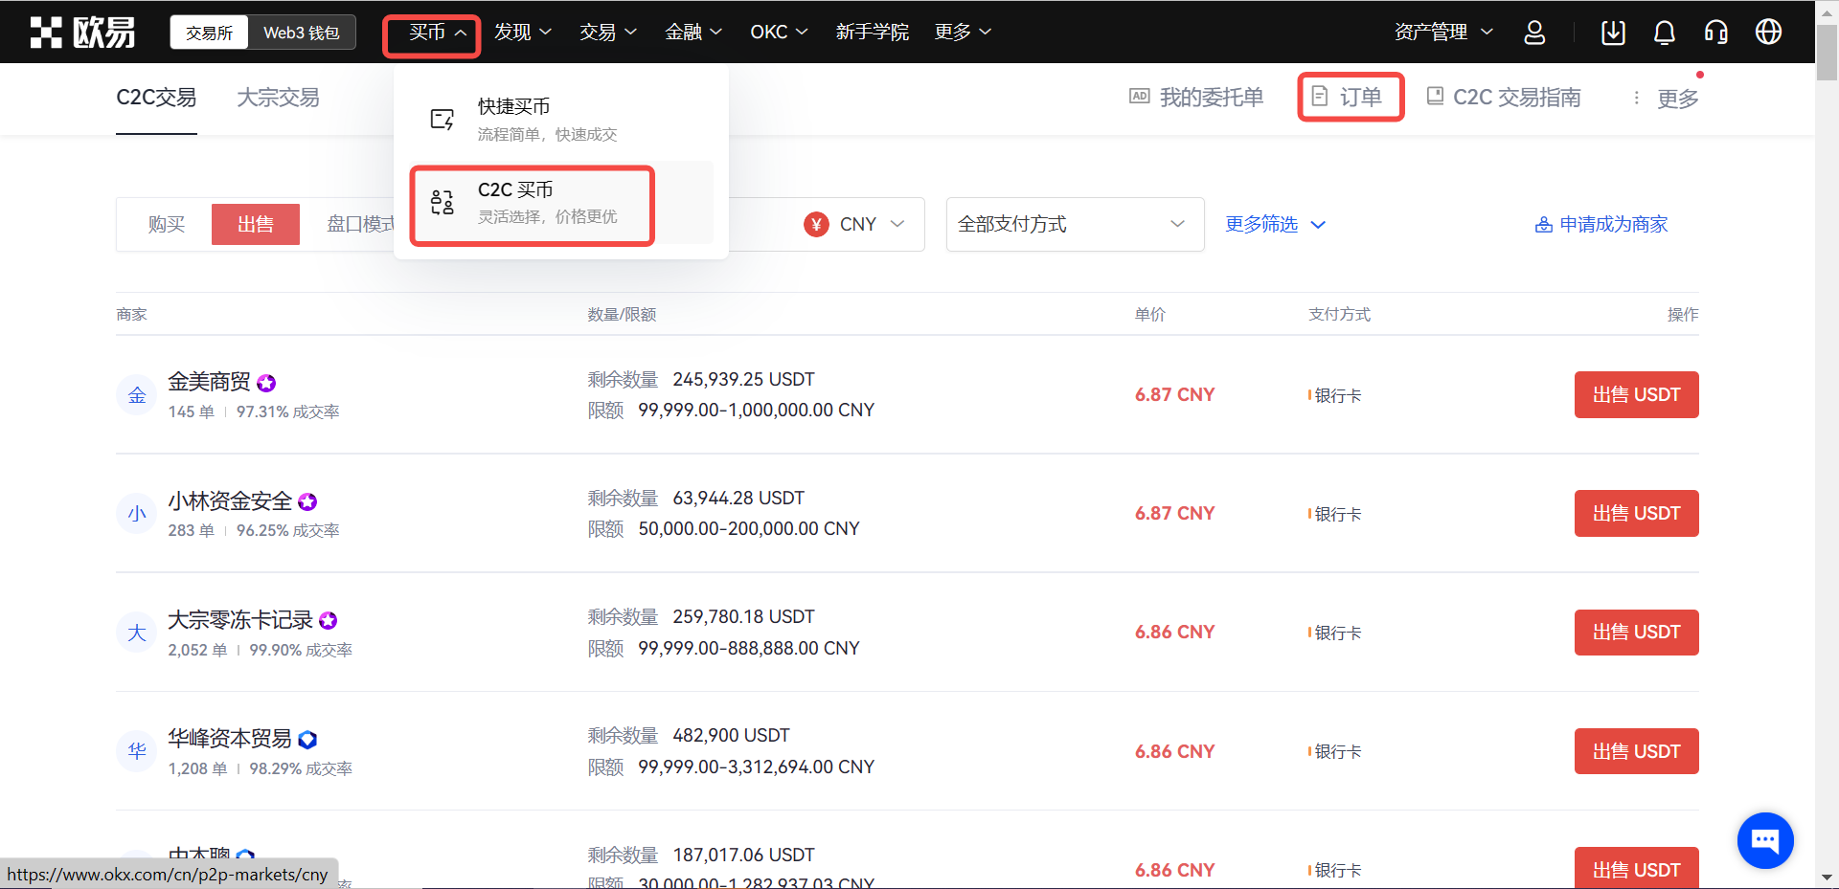Expand the OKC menu
The height and width of the screenshot is (889, 1839).
[779, 33]
